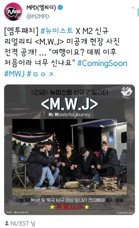Click the <M.W.J> title in the poster
139x228 pixels.
pyautogui.click(x=69, y=104)
